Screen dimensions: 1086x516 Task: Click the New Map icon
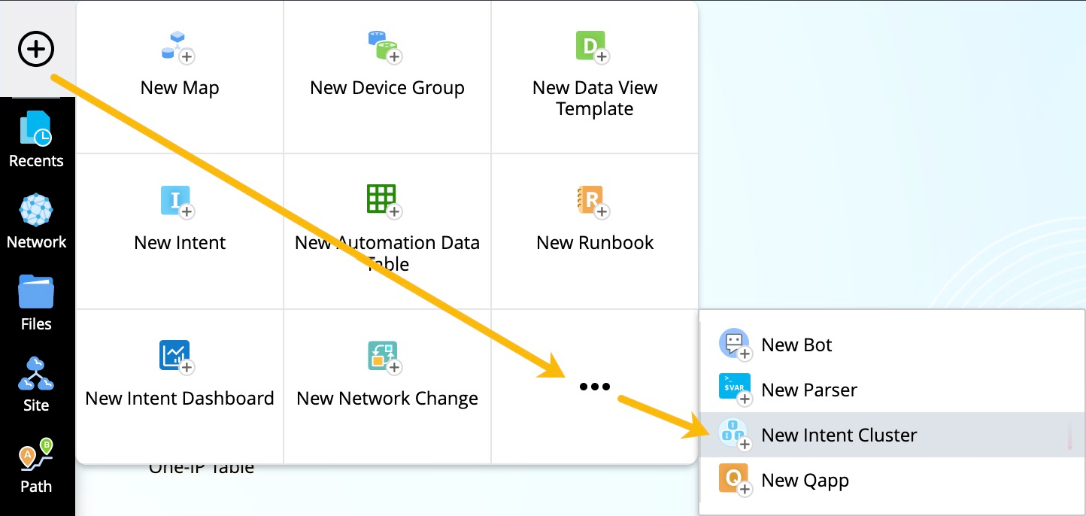(x=179, y=47)
